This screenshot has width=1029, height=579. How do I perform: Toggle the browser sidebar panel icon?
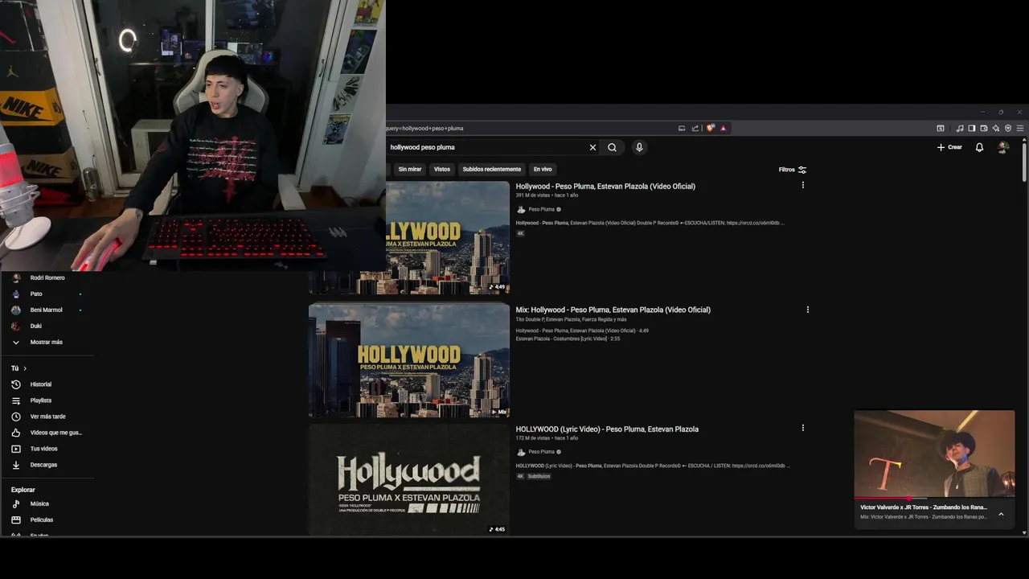971,128
